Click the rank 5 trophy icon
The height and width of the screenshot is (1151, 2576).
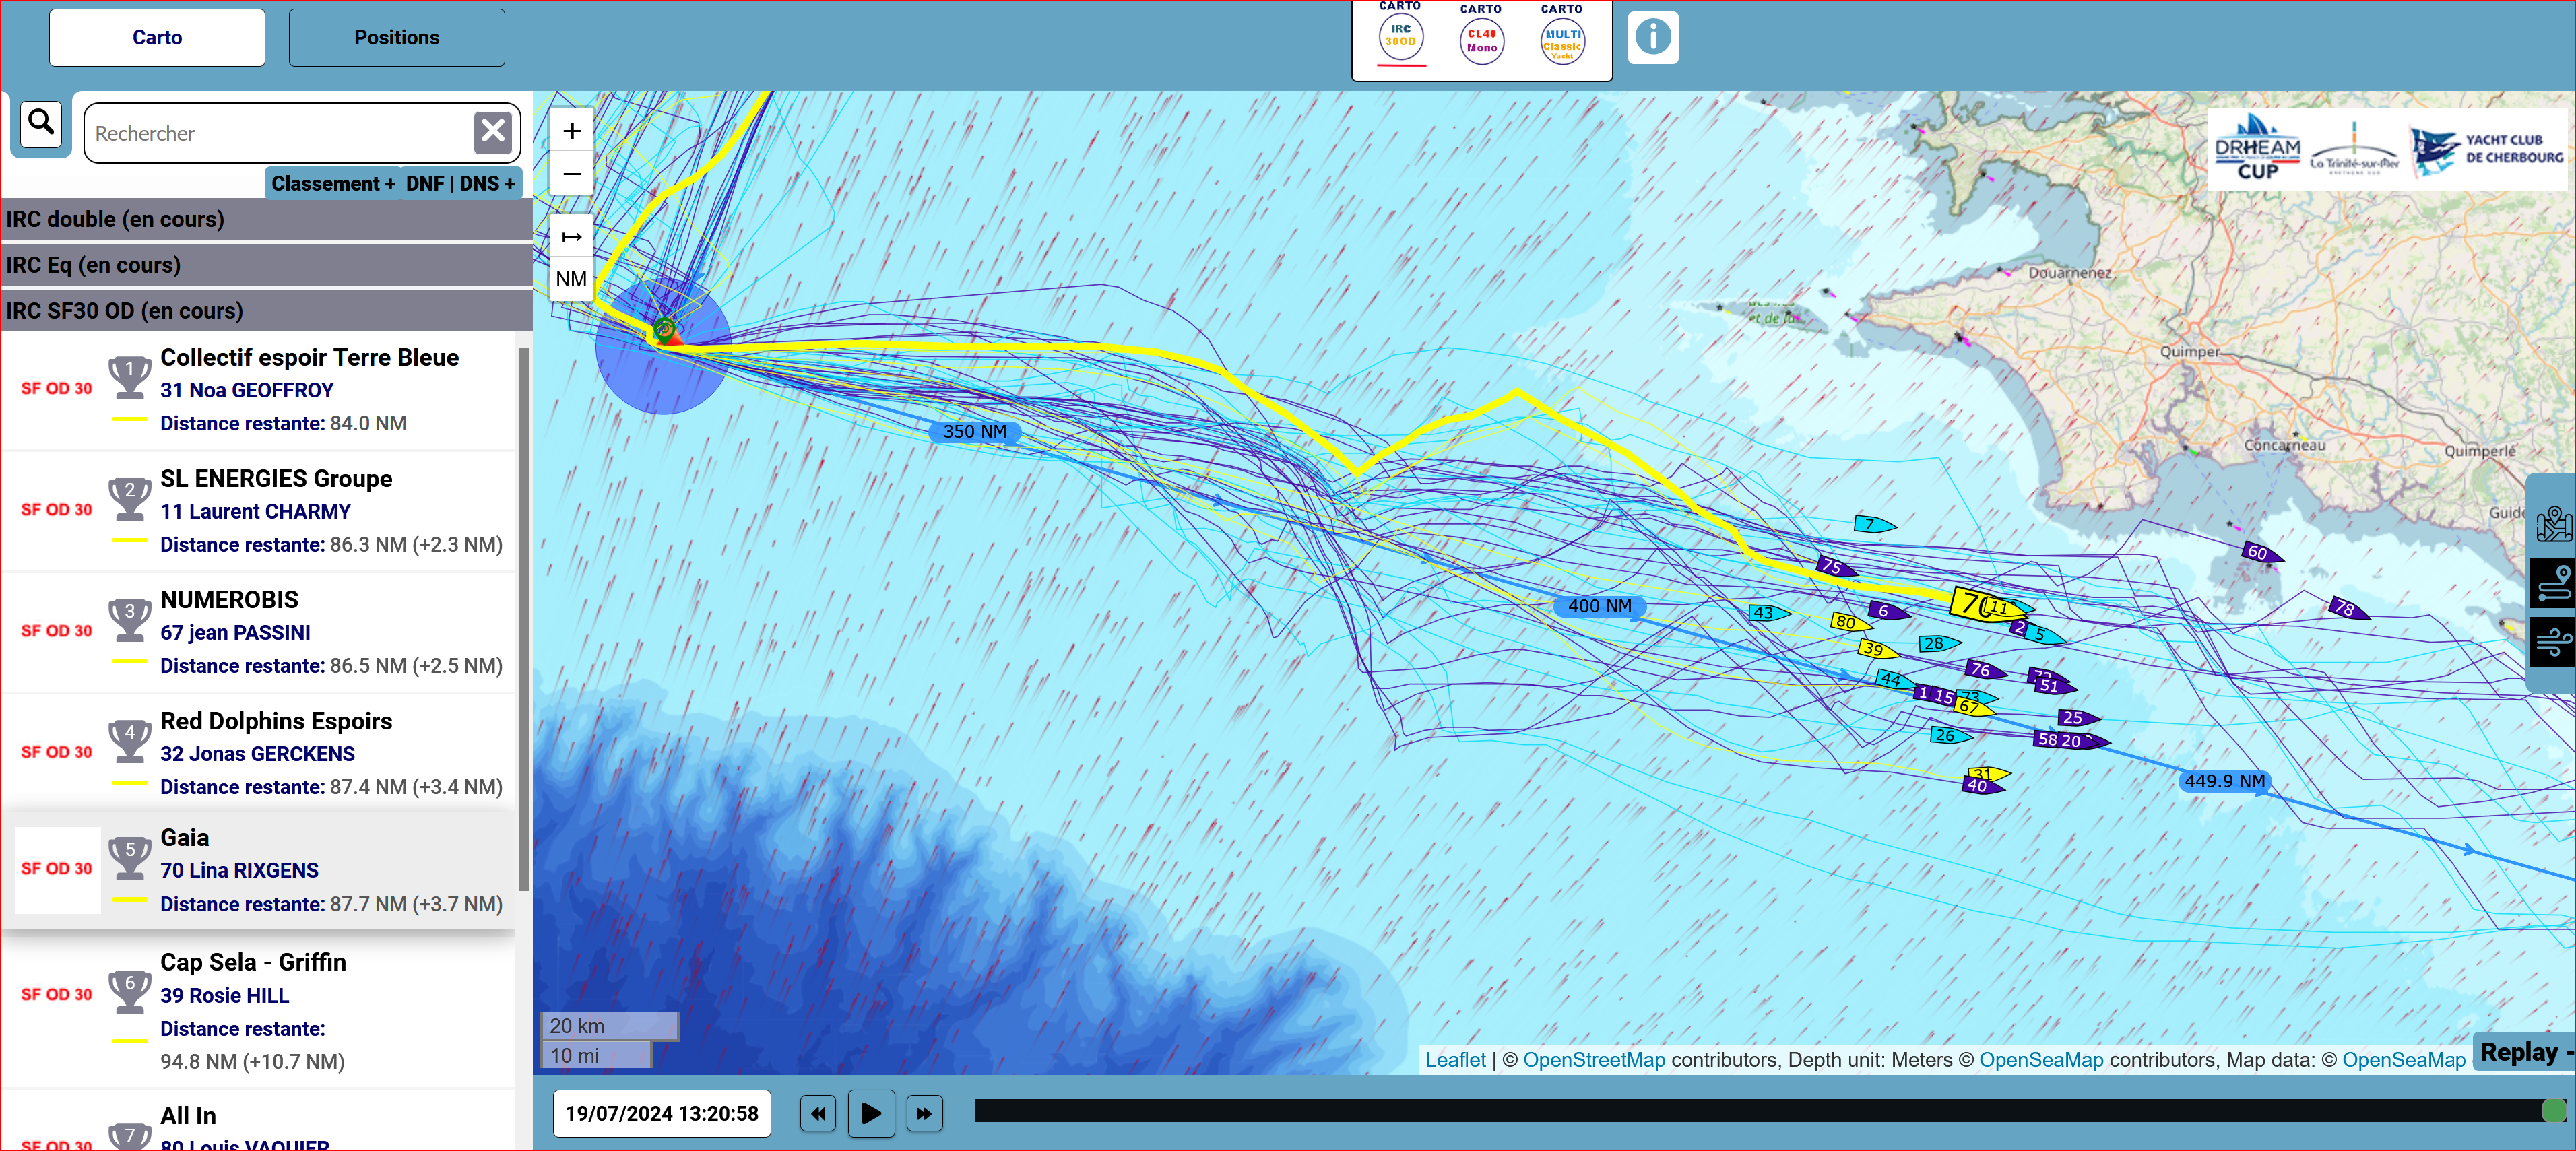click(130, 857)
